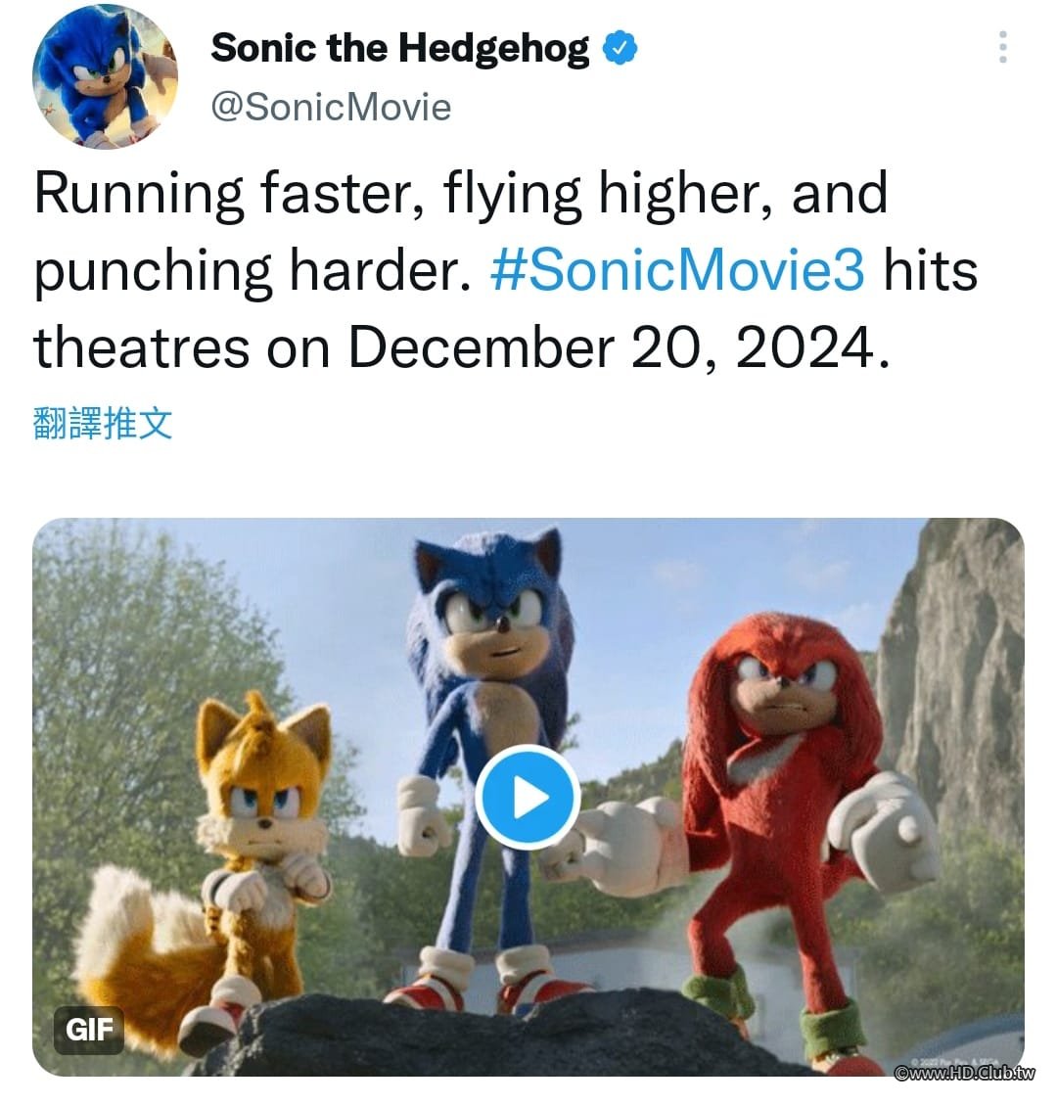Click the blue verified badge
Viewport: 1057px width, 1106px height.
[620, 48]
